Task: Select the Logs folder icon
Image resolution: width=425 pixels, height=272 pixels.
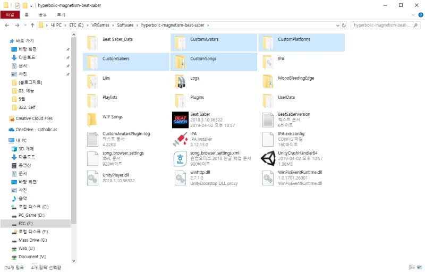Action: [180, 81]
